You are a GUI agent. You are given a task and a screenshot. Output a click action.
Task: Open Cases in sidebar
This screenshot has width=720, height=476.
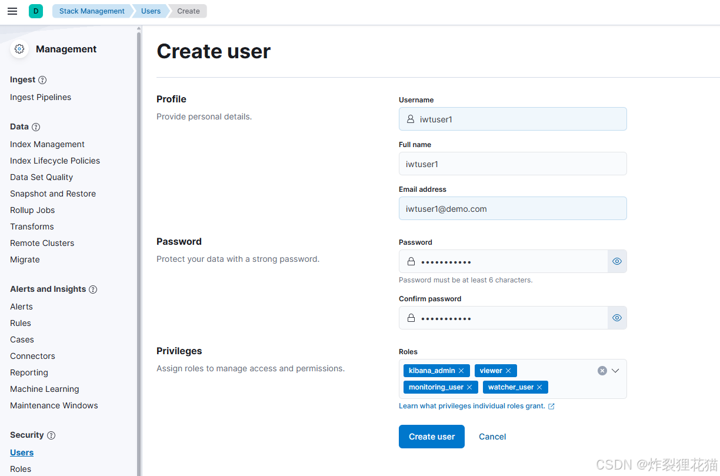pos(22,339)
